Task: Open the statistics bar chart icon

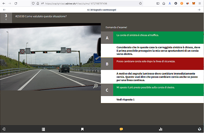Action: click(x=160, y=129)
